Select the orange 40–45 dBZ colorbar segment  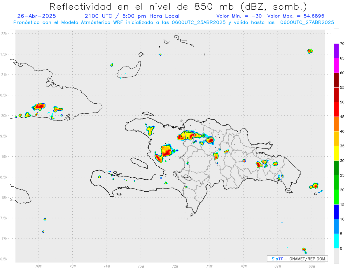(336, 124)
